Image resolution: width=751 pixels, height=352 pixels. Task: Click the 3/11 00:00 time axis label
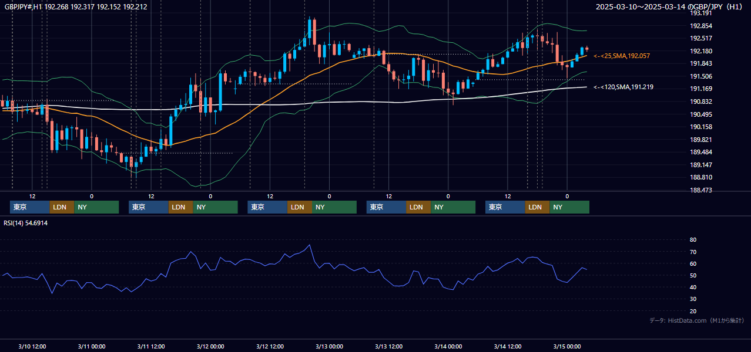[91, 346]
